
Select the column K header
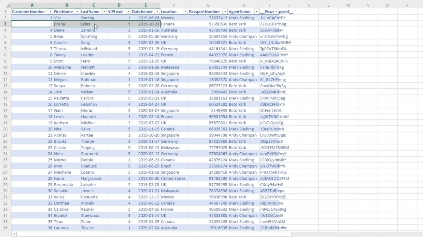point(308,5)
